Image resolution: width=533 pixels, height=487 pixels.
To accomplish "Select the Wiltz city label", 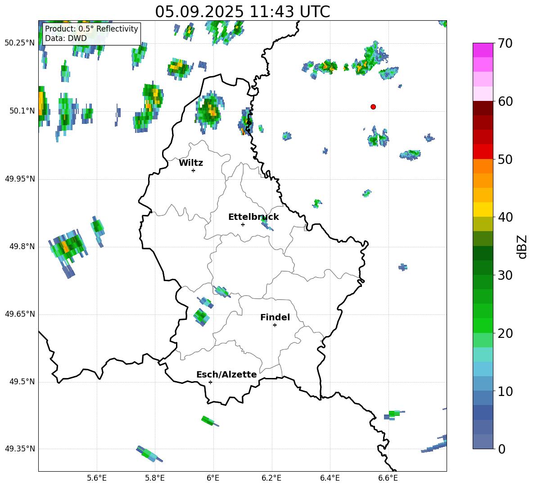I will (x=191, y=163).
